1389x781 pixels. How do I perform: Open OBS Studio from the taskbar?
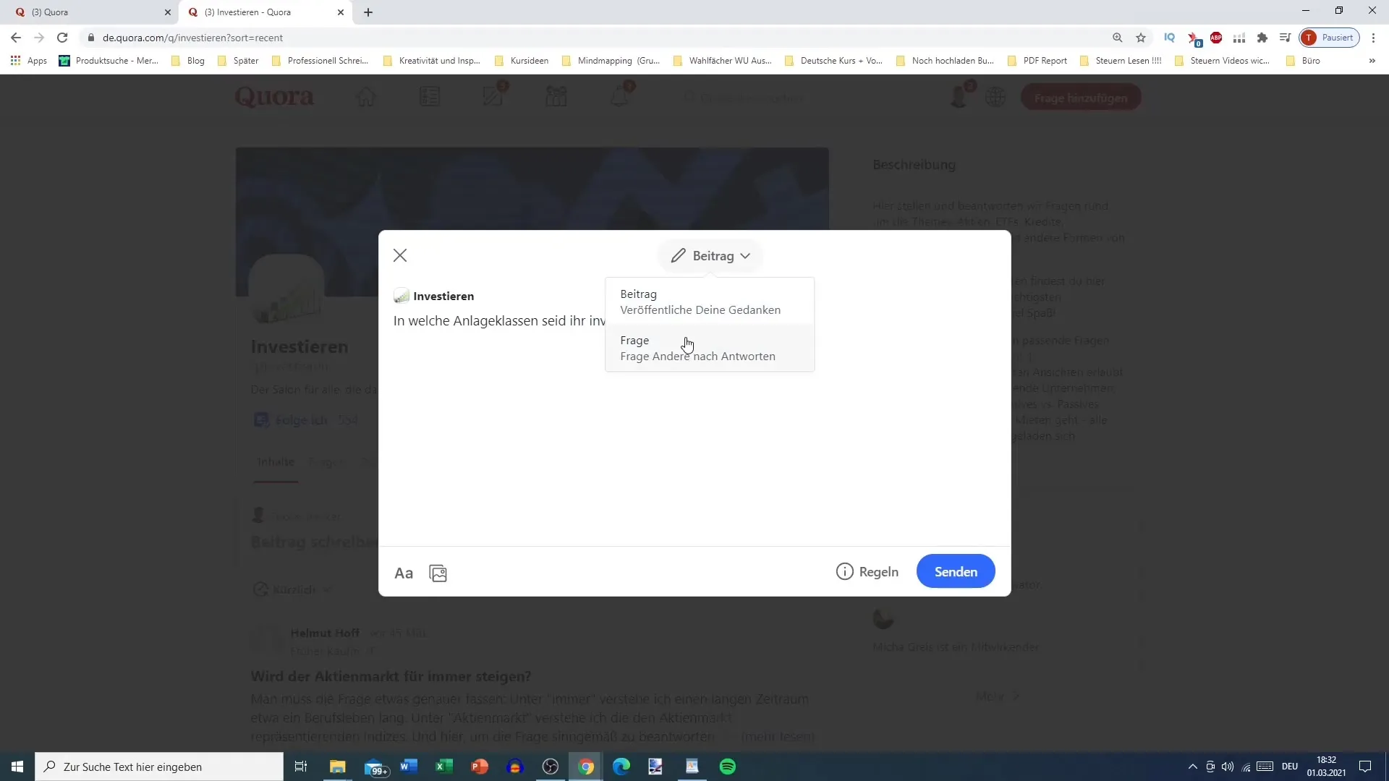coord(551,767)
